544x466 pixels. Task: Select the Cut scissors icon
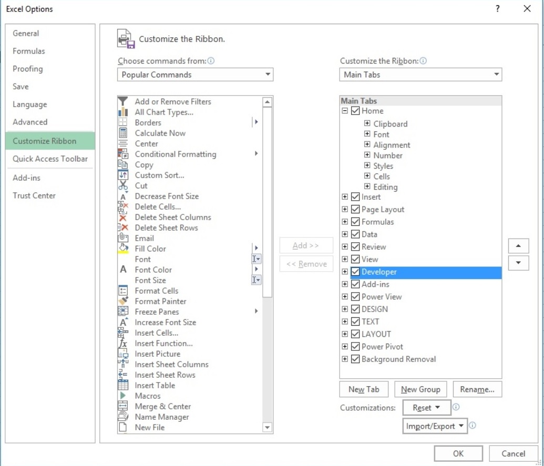123,185
